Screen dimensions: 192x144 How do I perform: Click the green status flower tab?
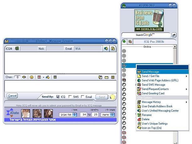[124, 41]
